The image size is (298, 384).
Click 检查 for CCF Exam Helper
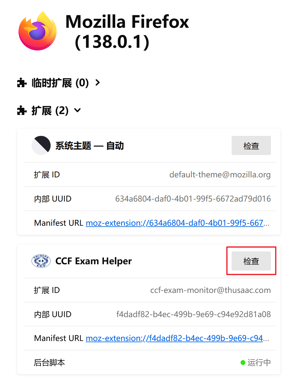coord(251,261)
